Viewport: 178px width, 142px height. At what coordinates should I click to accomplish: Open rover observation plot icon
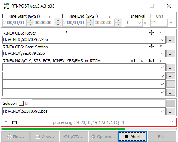151,33
